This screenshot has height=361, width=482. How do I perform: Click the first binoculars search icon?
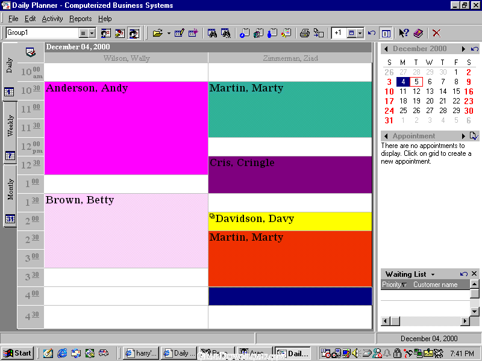click(x=212, y=33)
